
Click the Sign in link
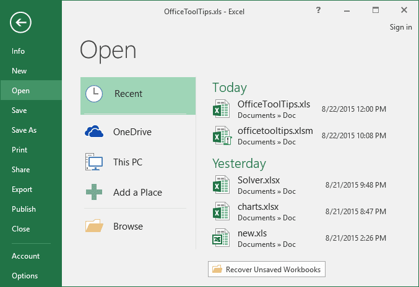click(400, 27)
